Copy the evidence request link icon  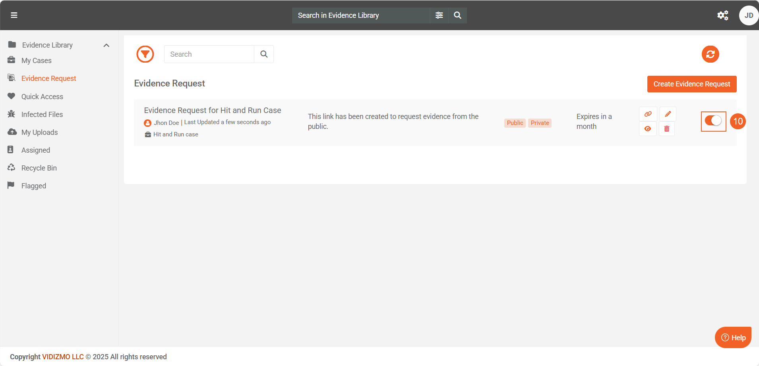(x=648, y=114)
